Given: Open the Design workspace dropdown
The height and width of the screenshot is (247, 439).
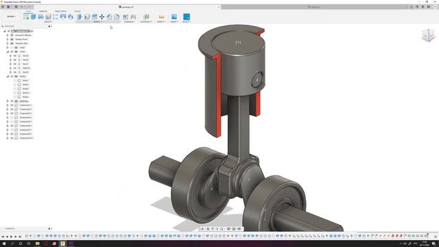Looking at the screenshot, I should pyautogui.click(x=11, y=16).
